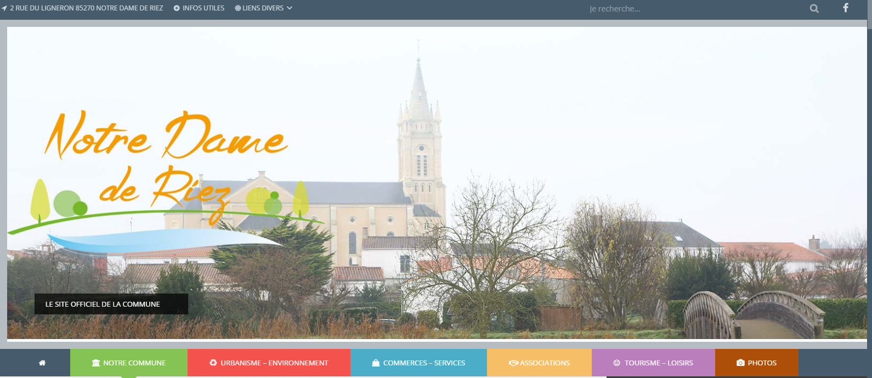
Task: Click the handshake icon on Associations
Action: 513,363
